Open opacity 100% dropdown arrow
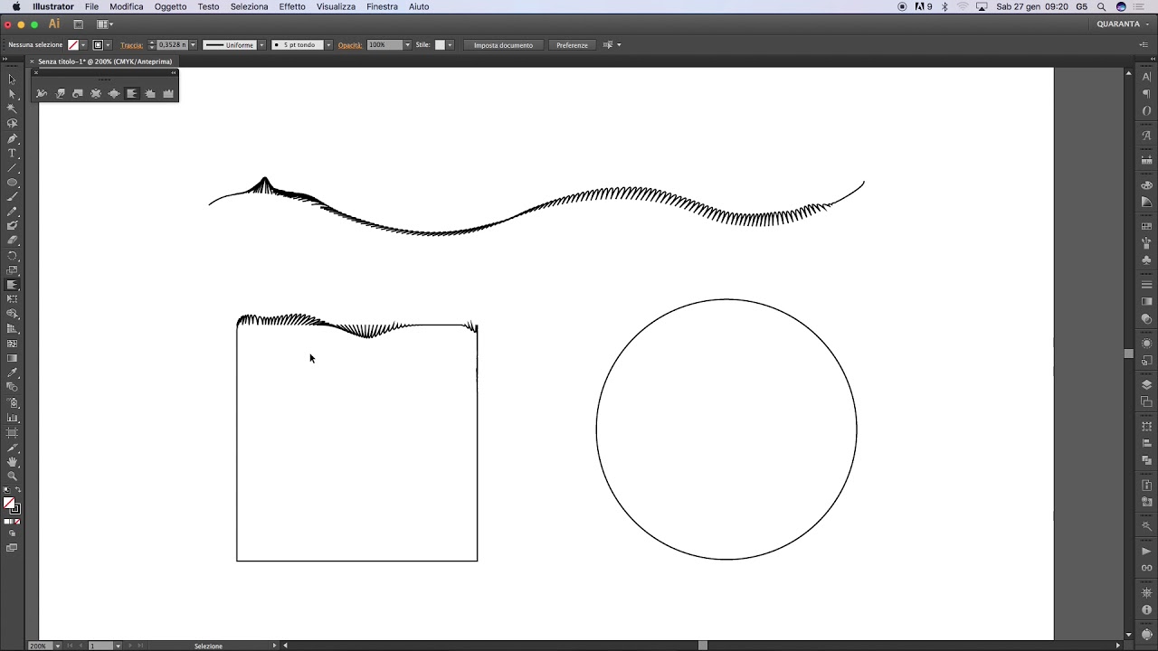This screenshot has width=1158, height=651. click(407, 44)
